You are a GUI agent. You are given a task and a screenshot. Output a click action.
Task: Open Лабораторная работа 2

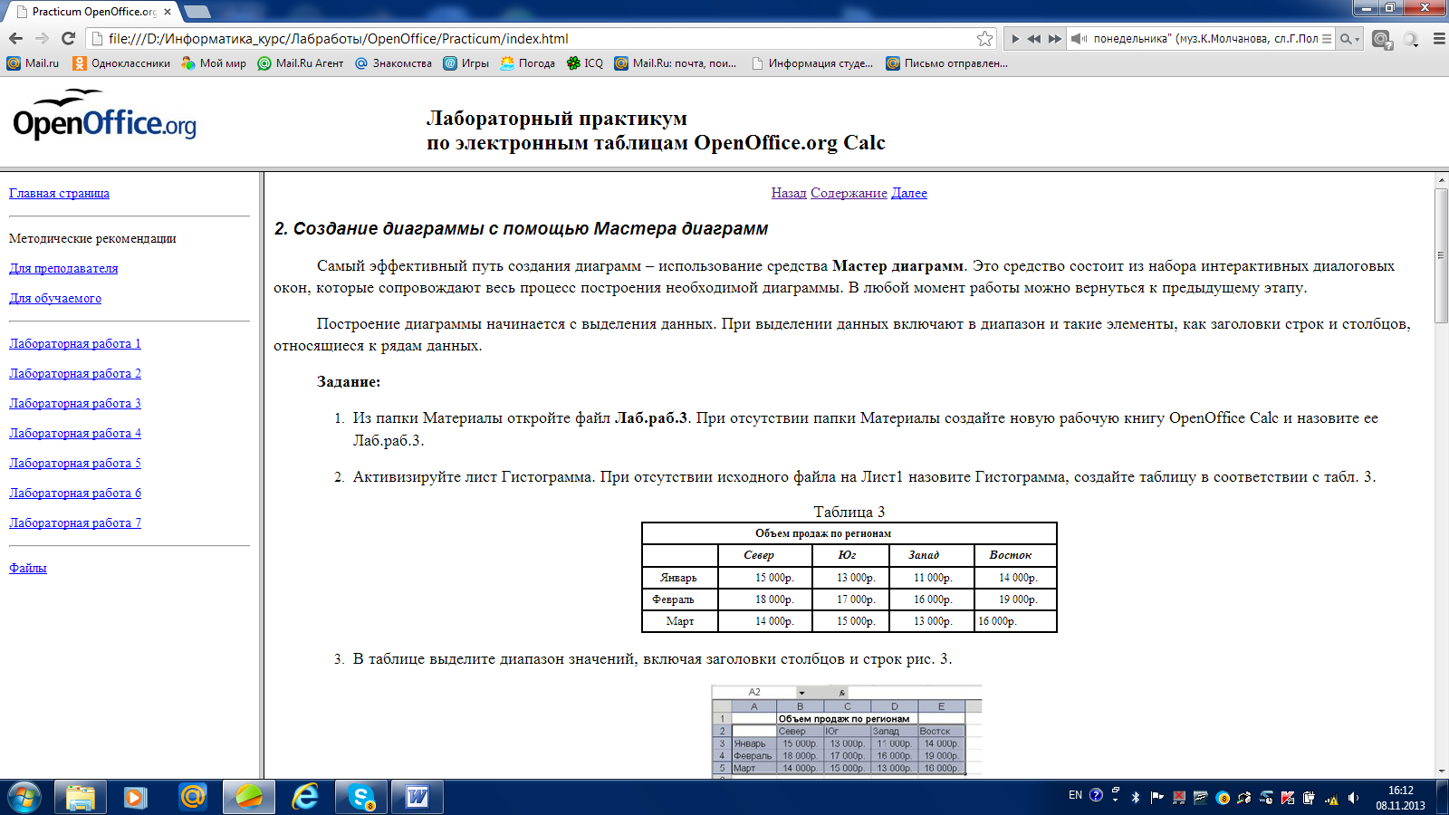(x=75, y=373)
